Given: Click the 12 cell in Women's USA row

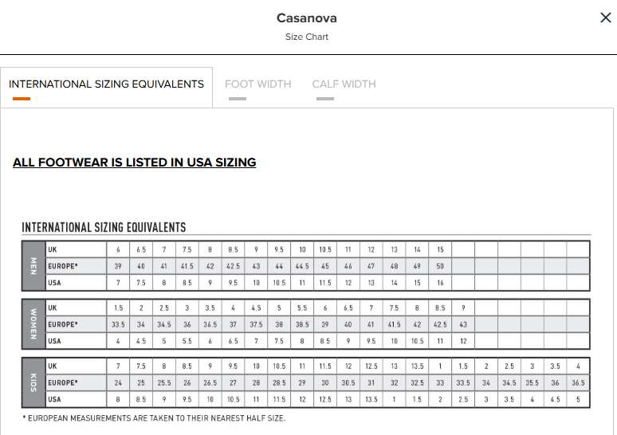Looking at the screenshot, I should 463,341.
